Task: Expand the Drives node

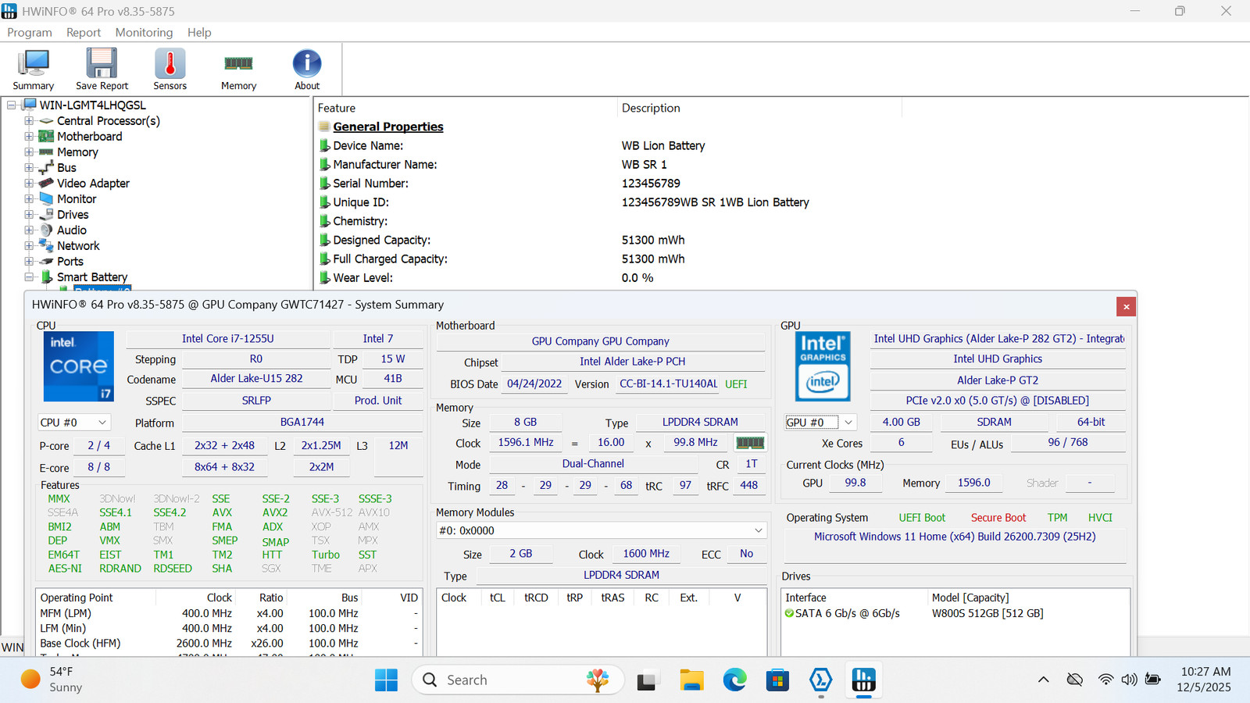Action: [x=29, y=215]
